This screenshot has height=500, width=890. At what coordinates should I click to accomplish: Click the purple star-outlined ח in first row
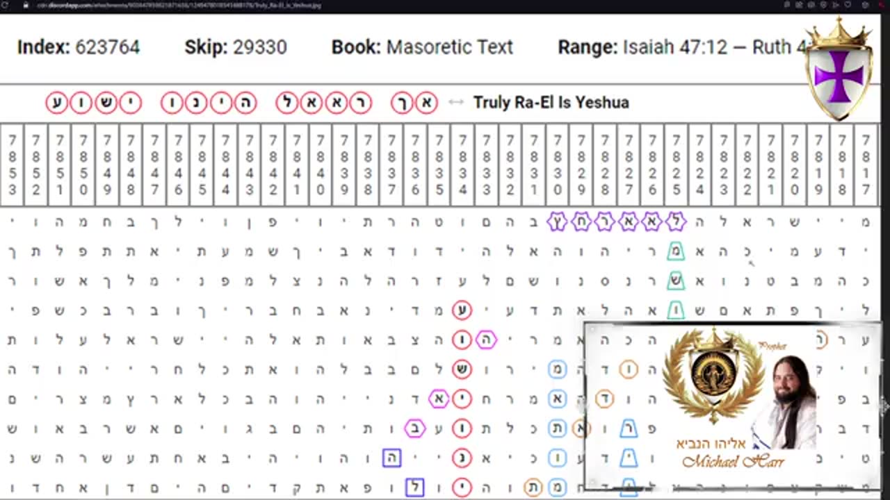click(581, 222)
